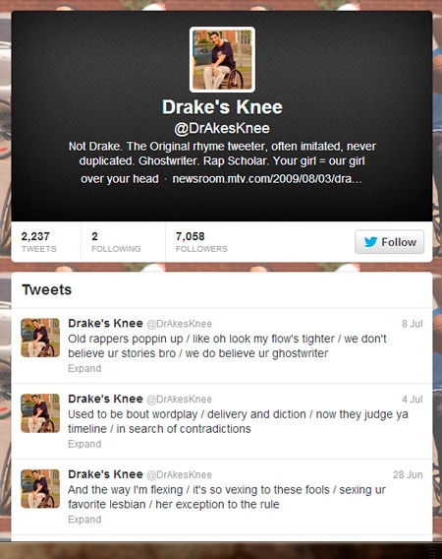
Task: Click the @DrAkesKnee handle in profile header
Action: (222, 128)
